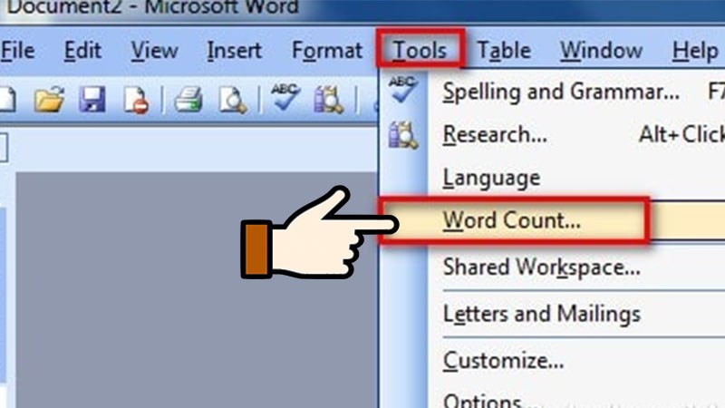Open the Edit menu
The height and width of the screenshot is (408, 725).
coord(82,51)
